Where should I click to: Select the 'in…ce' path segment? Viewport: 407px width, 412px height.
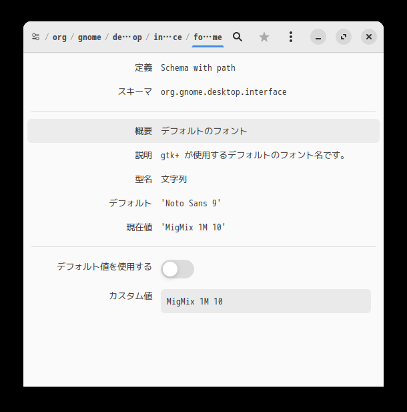click(x=167, y=37)
